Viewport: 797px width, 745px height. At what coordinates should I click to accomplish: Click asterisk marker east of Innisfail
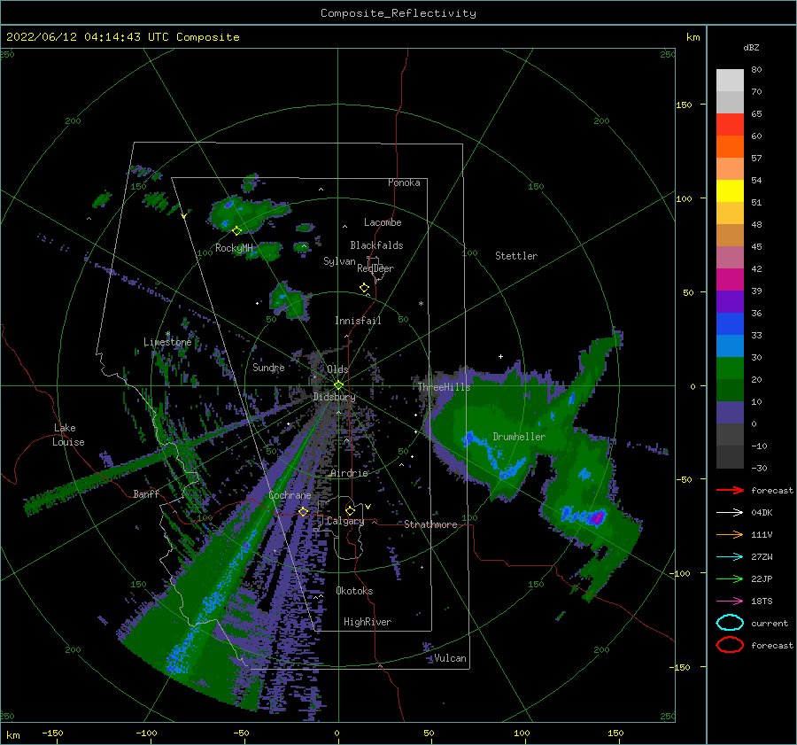pos(421,304)
